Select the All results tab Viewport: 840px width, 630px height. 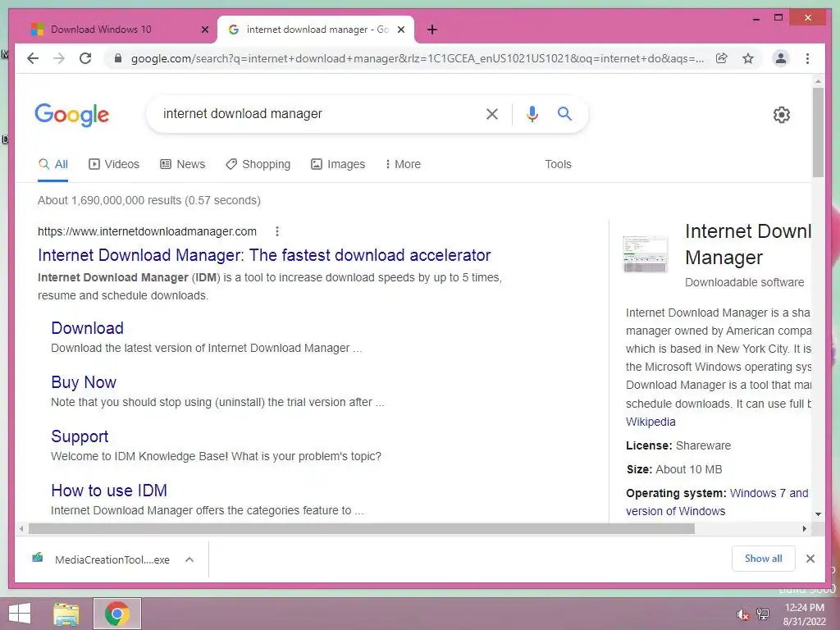[x=53, y=164]
